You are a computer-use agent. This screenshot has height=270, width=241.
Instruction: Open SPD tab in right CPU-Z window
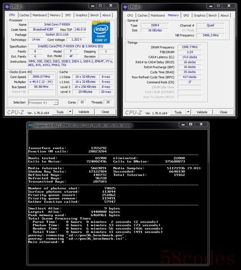(186, 15)
